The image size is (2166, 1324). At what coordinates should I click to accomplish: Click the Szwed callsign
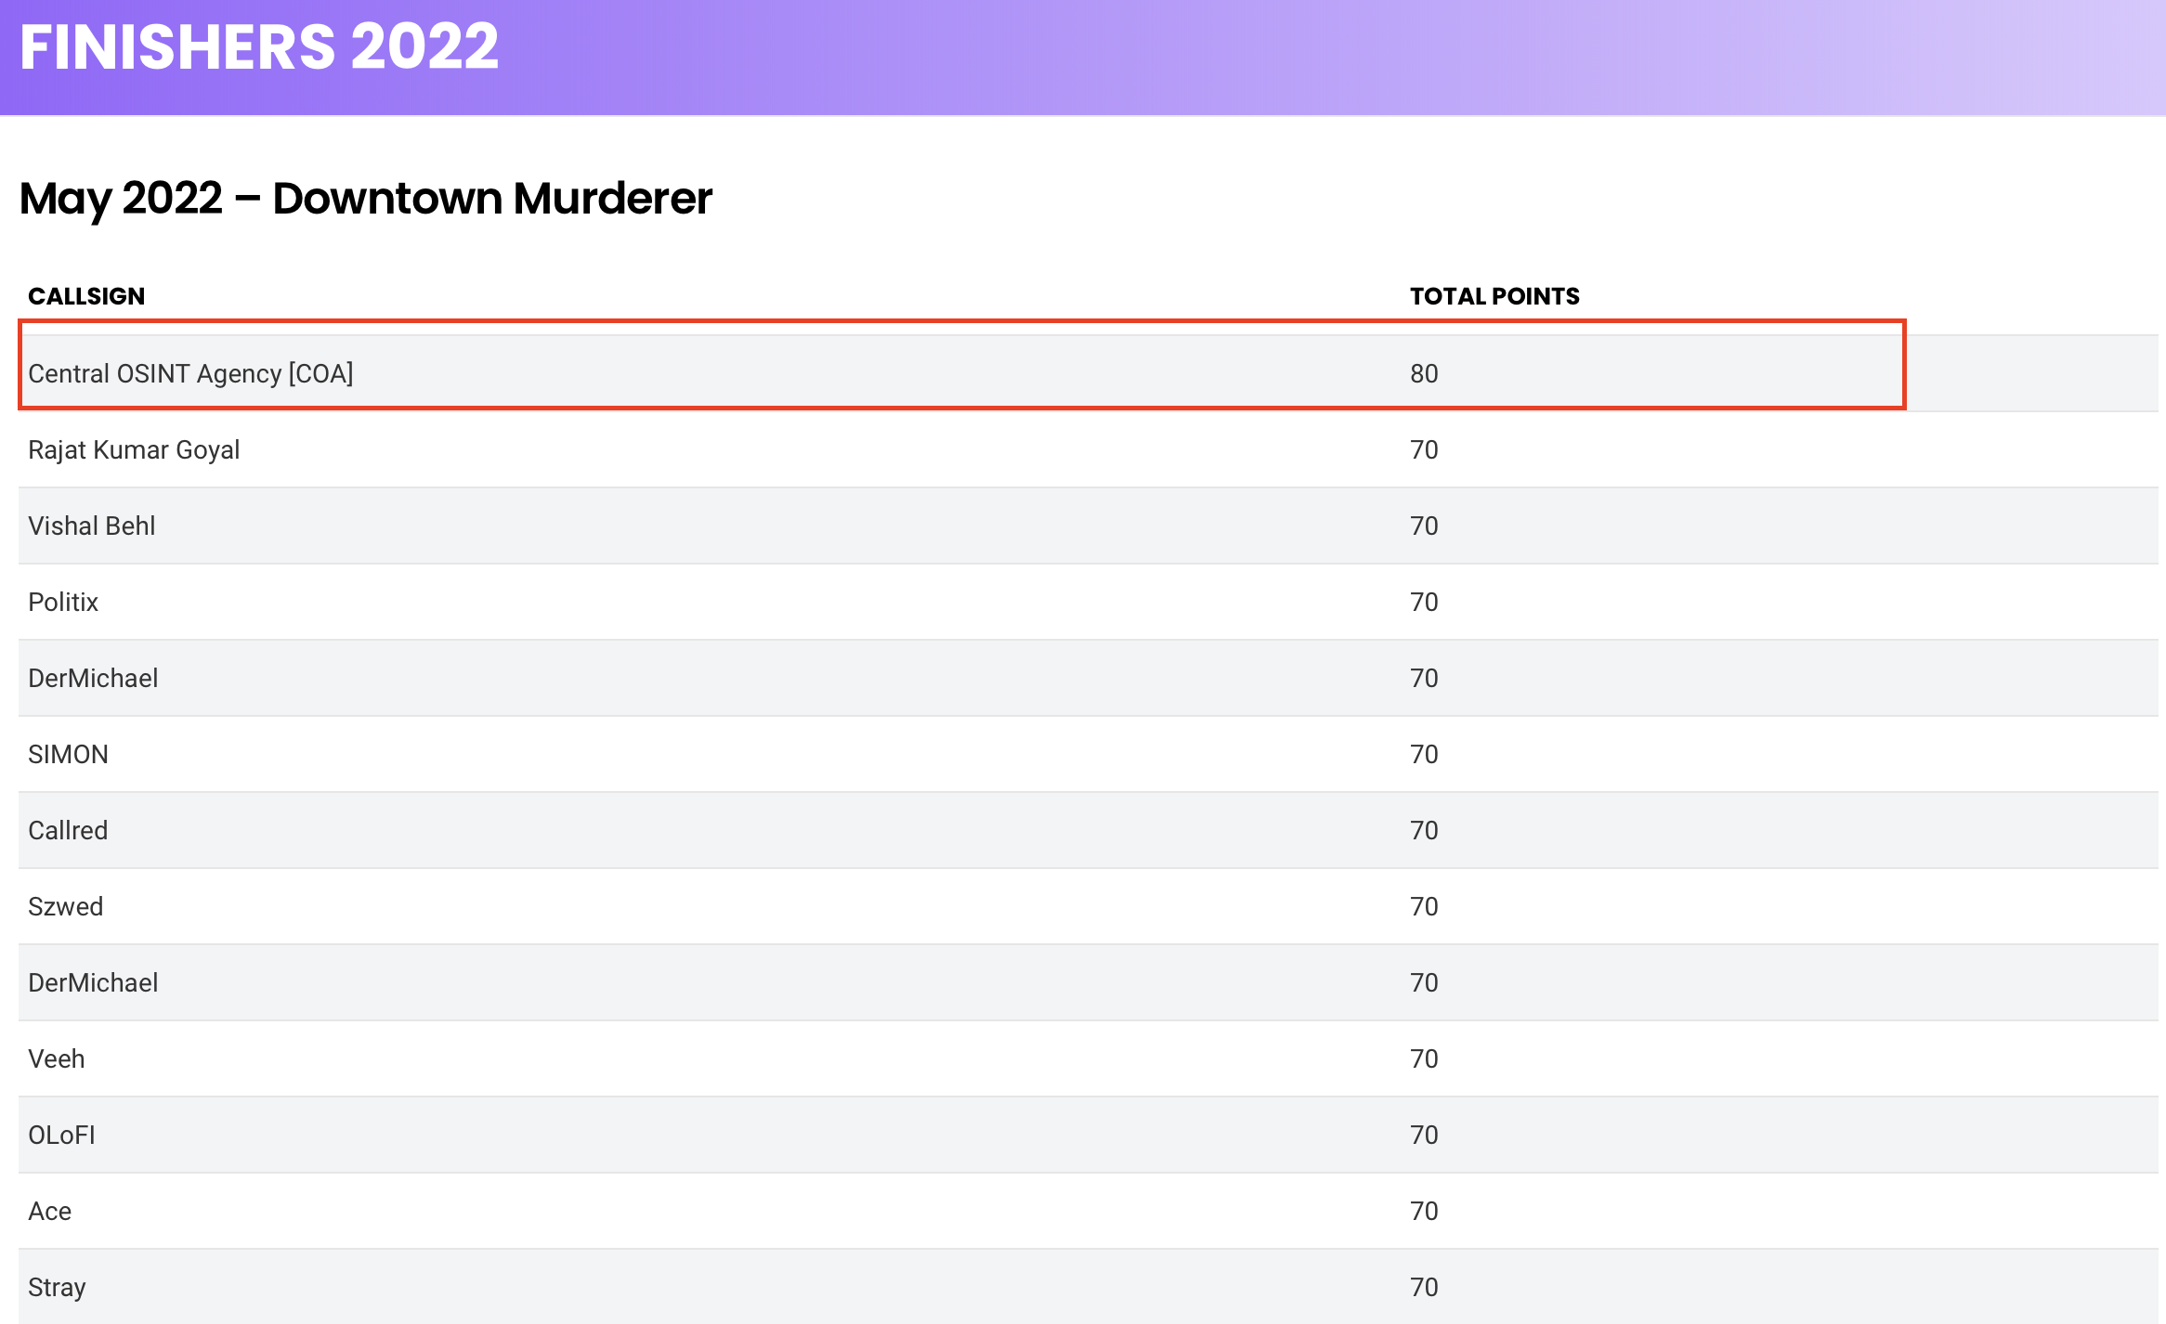(x=65, y=906)
